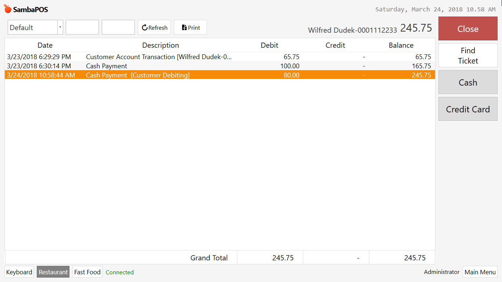Image resolution: width=502 pixels, height=282 pixels.
Task: Select the Credit Card payment button
Action: click(468, 109)
